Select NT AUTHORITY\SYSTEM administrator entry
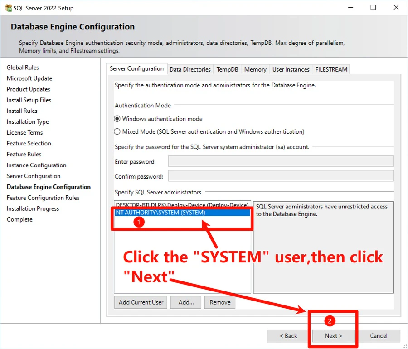408x349 pixels. (182, 213)
